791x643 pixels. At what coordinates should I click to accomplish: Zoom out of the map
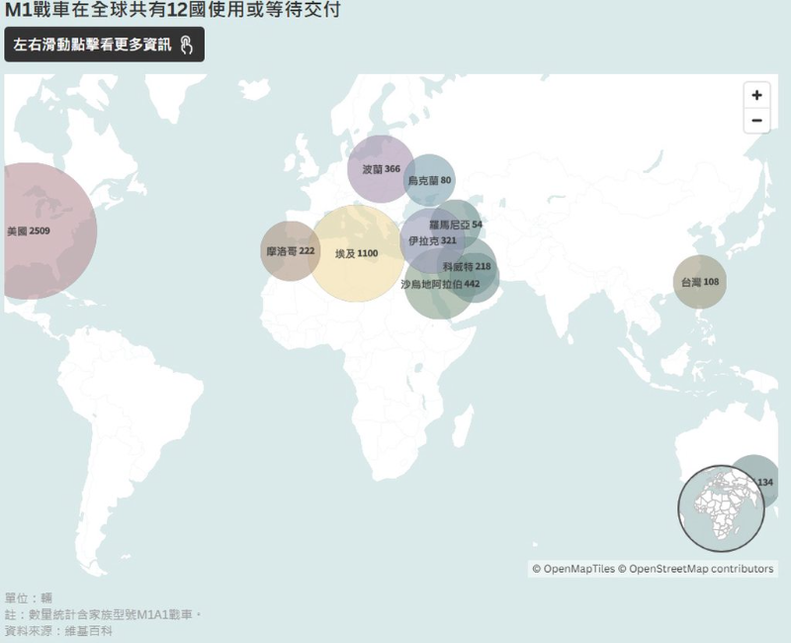pos(756,121)
